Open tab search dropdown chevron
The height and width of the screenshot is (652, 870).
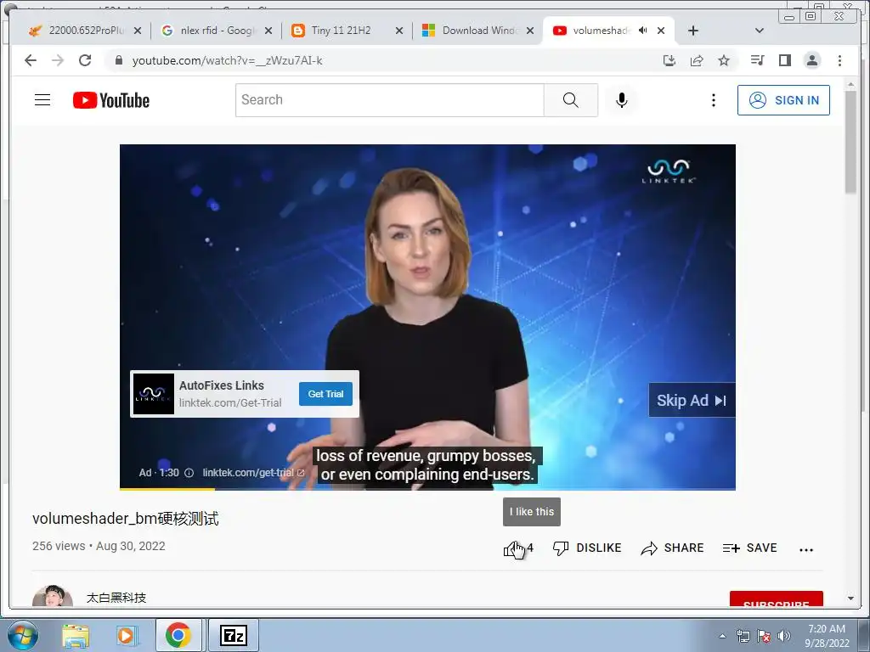click(x=760, y=31)
